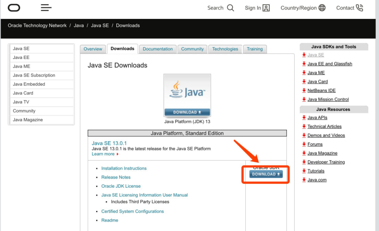
Task: Open Community in left sidebar
Action: pos(42,111)
